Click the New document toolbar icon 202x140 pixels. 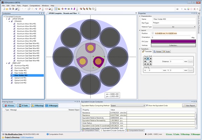coord(4,9)
